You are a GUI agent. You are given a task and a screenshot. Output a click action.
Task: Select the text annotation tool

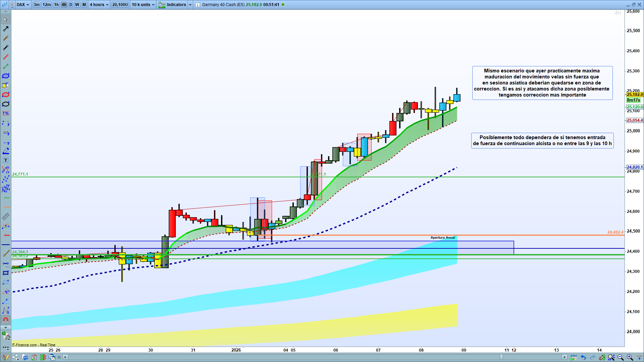pos(6,161)
